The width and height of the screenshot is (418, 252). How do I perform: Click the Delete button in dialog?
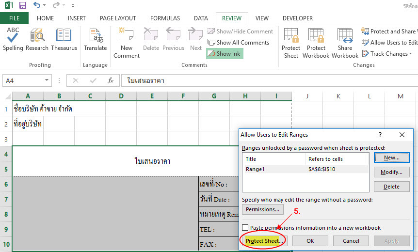pos(392,187)
